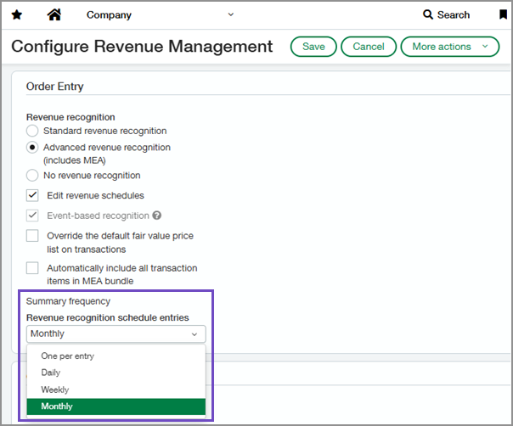Screen dimensions: 513x426
Task: Click the Search magnifier icon
Action: tap(428, 14)
